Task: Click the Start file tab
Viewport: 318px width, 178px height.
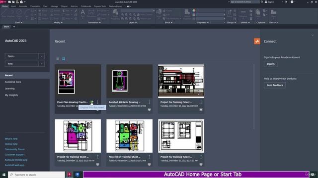Action: 6,27
